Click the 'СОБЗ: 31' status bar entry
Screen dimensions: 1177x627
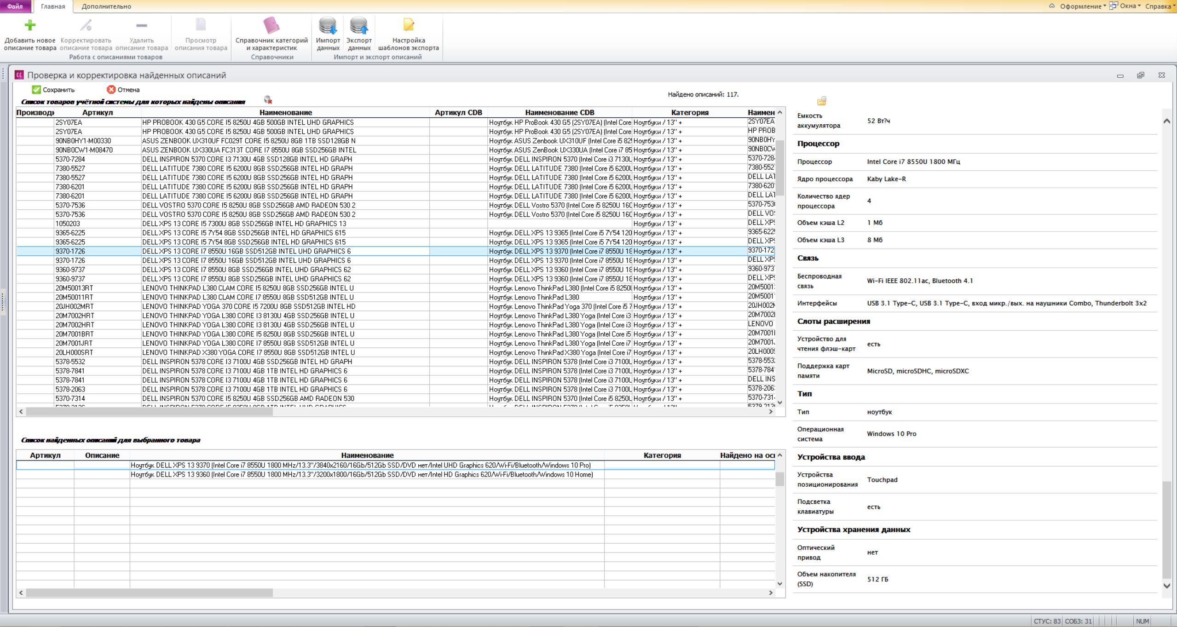click(x=1078, y=621)
